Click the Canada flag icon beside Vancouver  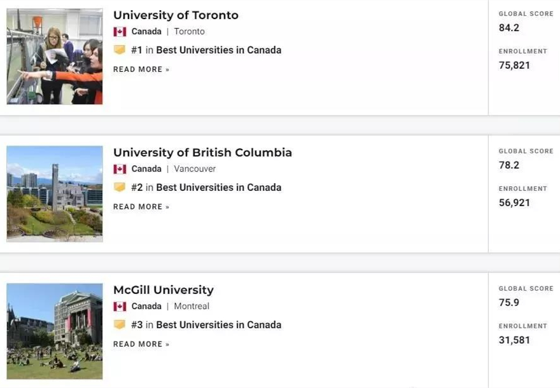tap(120, 169)
